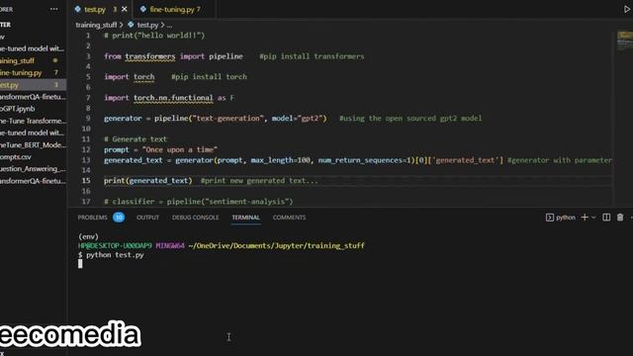
Task: Click test.py in the breadcrumb path
Action: pos(147,25)
